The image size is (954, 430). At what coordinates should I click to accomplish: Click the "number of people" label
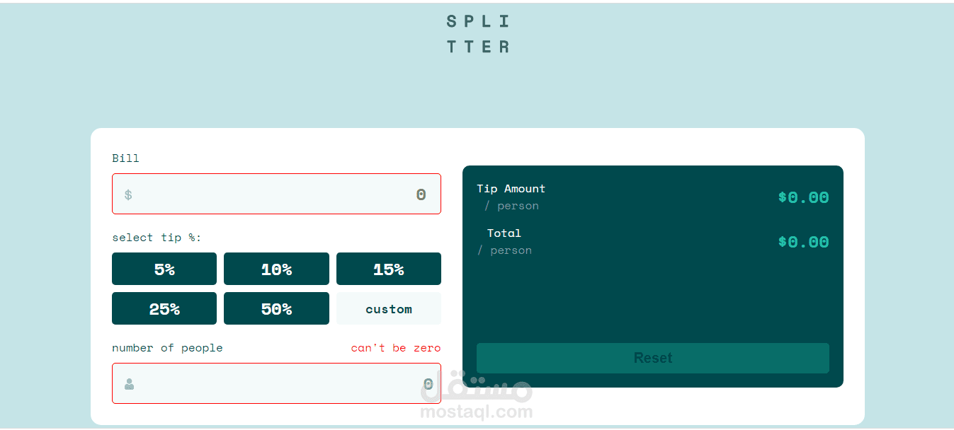167,348
